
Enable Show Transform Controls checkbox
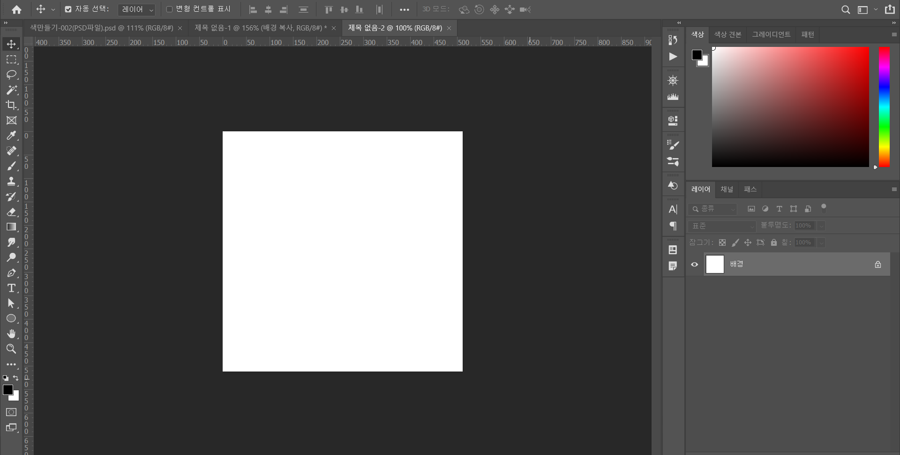point(169,9)
